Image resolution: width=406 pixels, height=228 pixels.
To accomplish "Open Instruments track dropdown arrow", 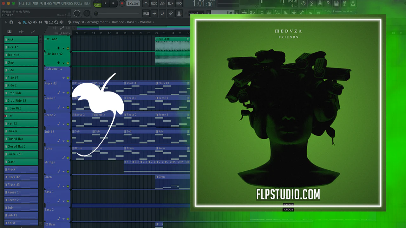I will point(63,78).
